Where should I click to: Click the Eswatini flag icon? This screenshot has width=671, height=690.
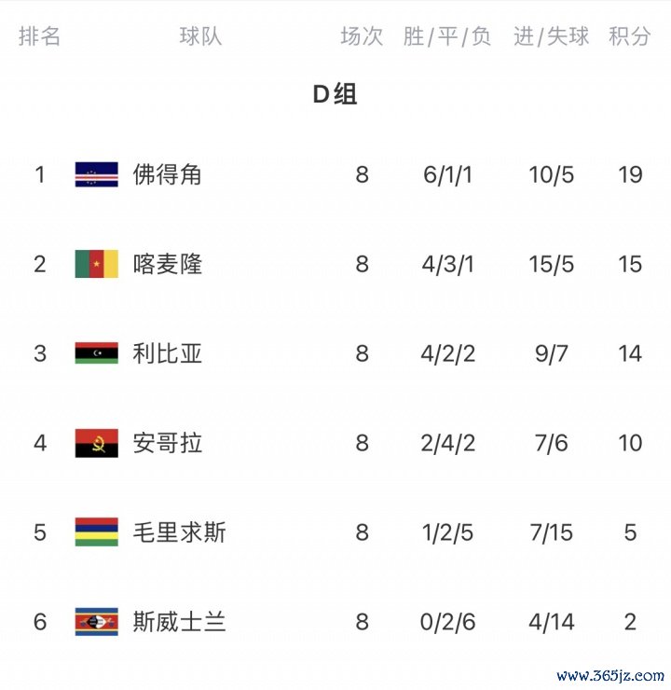point(96,622)
